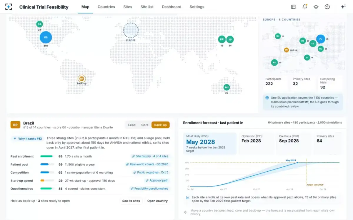Open the layout panel icon in header
The height and width of the screenshot is (220, 353).
293,7
